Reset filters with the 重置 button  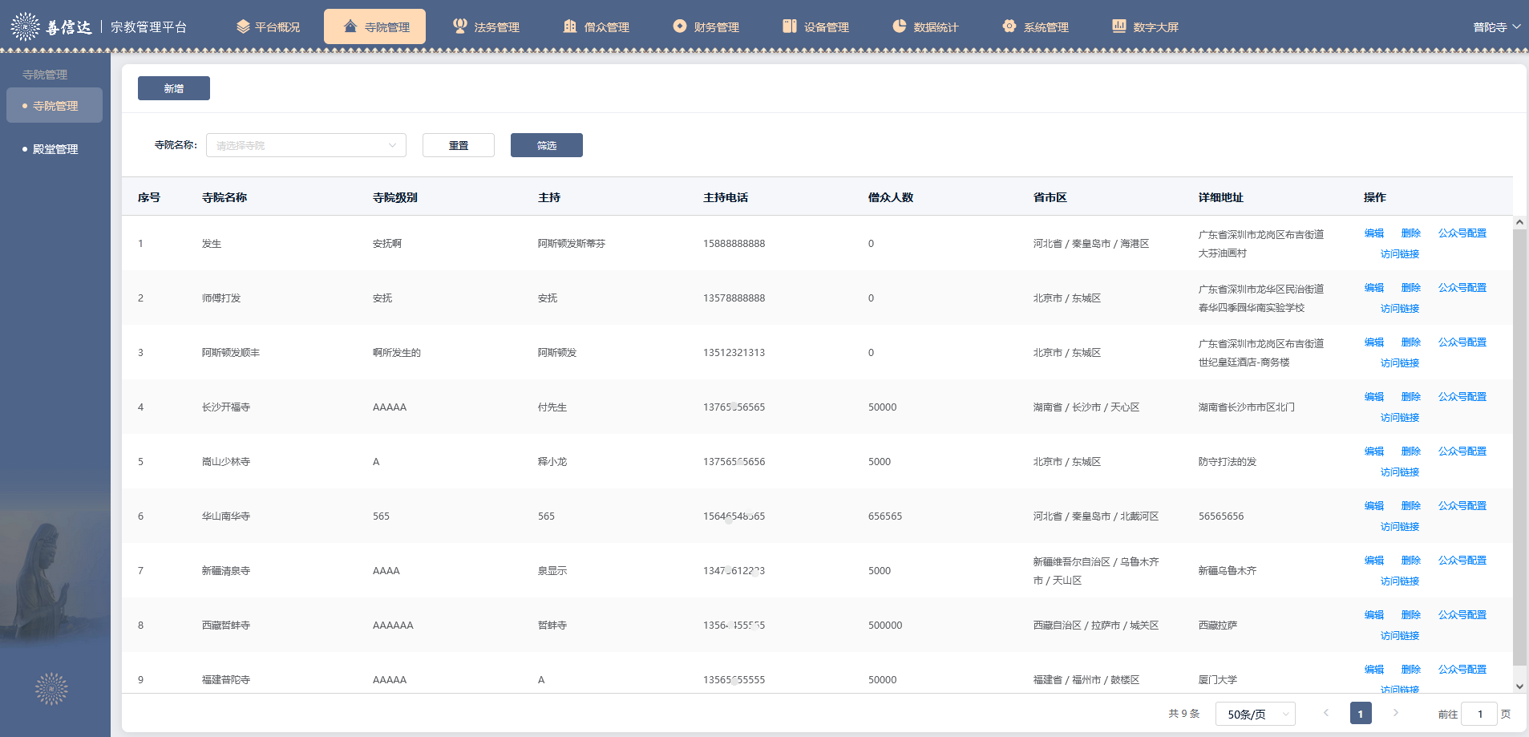point(459,145)
